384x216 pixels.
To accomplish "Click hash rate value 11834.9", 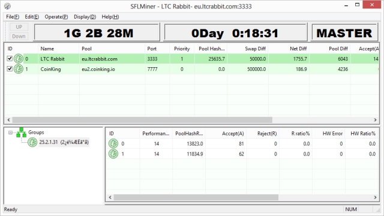I will coord(194,154).
